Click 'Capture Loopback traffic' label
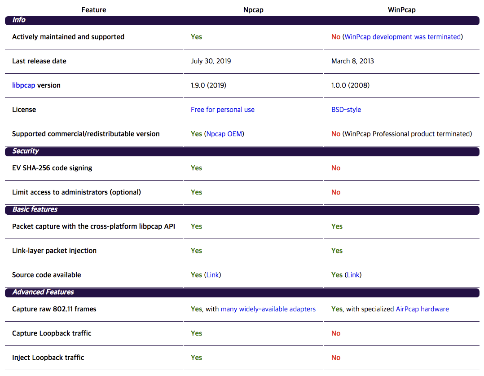 (x=52, y=333)
